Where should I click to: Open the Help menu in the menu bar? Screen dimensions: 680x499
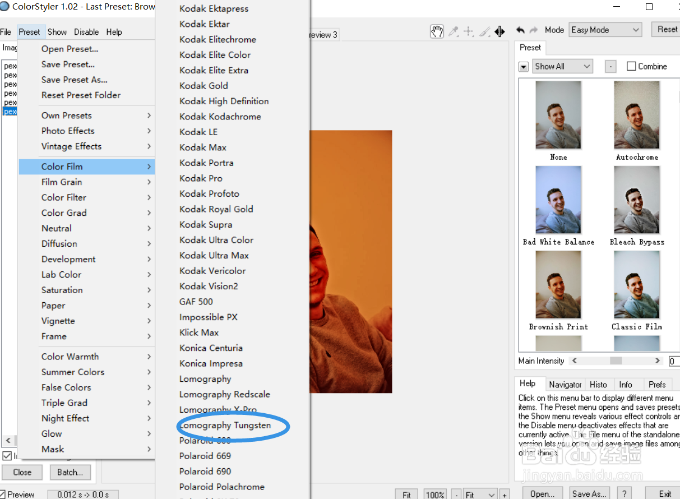114,32
